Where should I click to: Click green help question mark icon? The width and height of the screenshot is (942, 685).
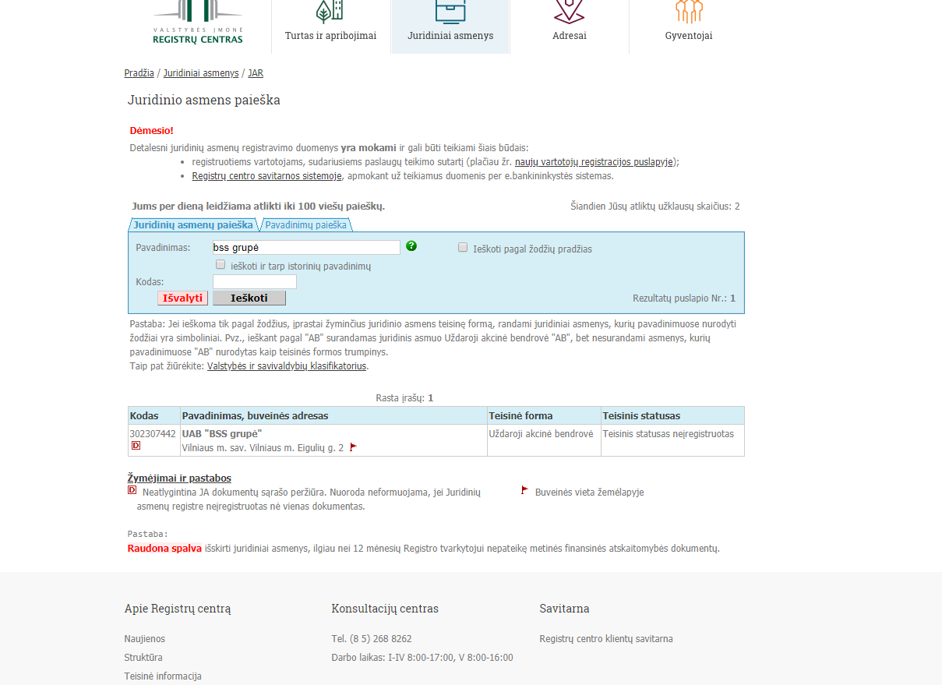(x=411, y=246)
